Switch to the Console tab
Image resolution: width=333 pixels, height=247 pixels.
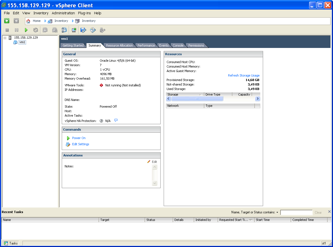pos(178,45)
